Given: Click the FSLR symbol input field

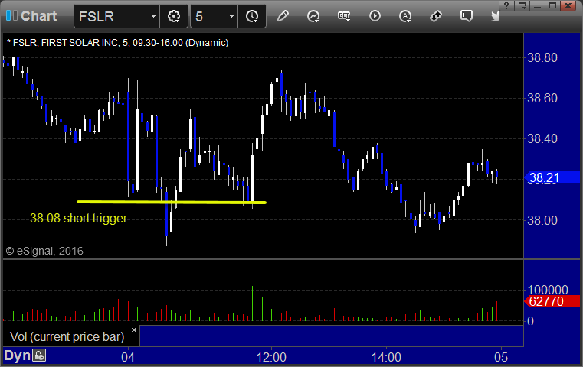Looking at the screenshot, I should [116, 16].
